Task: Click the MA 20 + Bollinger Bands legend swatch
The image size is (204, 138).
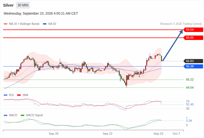Action: 6,24
